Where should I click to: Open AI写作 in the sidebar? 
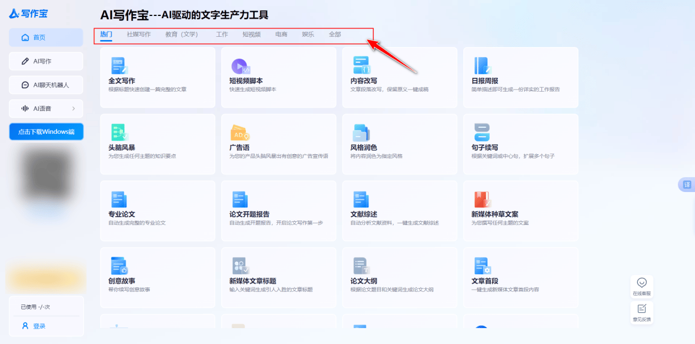click(x=46, y=61)
